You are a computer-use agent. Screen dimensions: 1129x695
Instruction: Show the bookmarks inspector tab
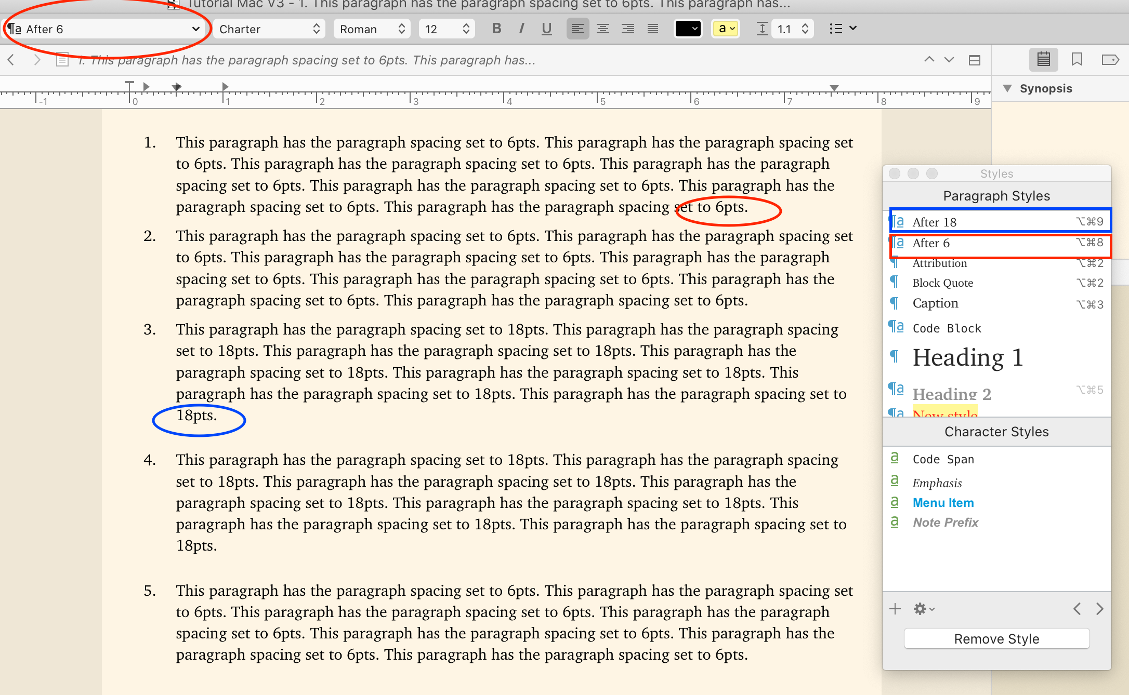pyautogui.click(x=1077, y=59)
